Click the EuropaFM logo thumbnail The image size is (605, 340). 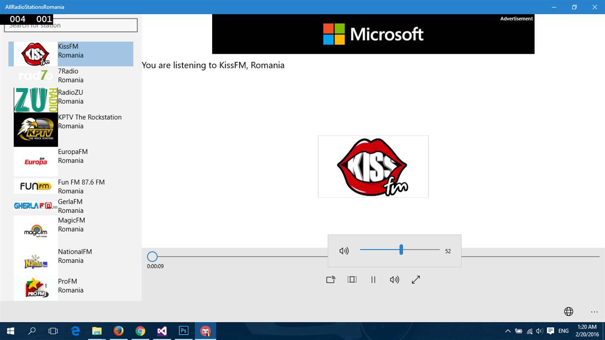(36, 162)
